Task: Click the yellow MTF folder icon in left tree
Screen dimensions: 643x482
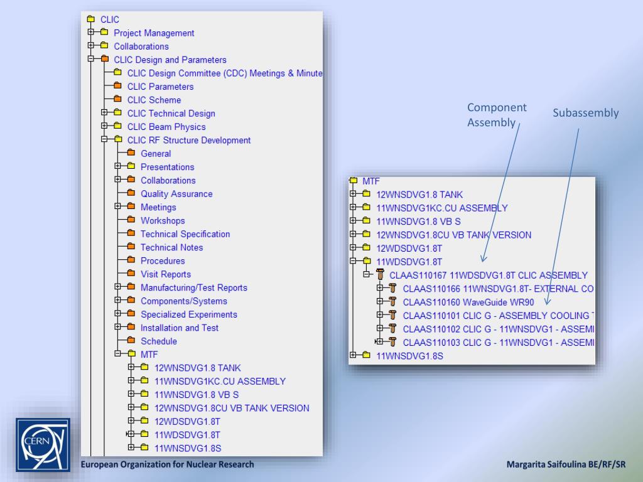Action: point(131,354)
